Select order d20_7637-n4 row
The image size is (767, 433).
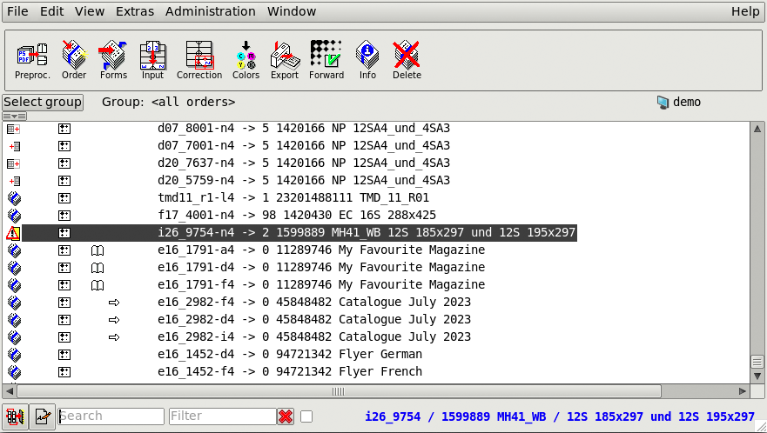click(x=303, y=163)
